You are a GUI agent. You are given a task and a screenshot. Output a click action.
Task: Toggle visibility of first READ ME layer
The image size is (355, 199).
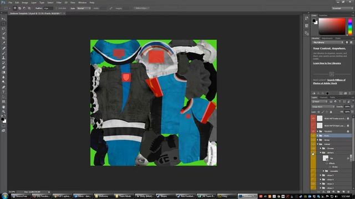[x=313, y=118]
